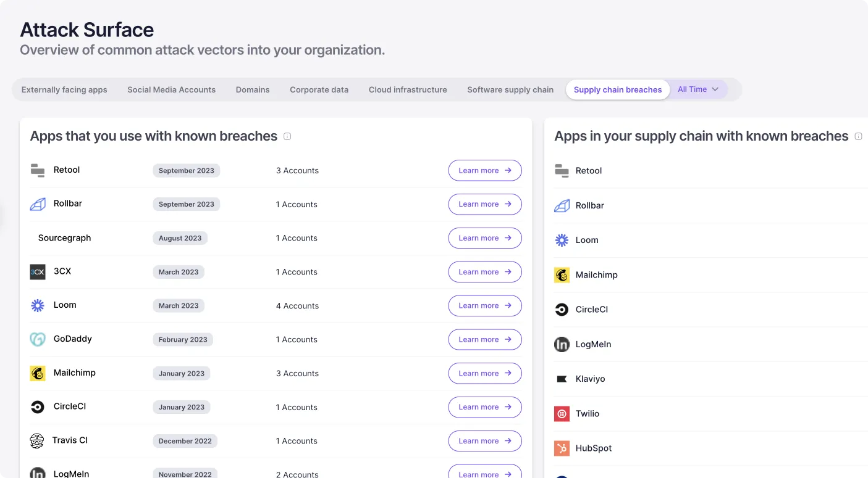Select the Cloud infrastructure tab

pyautogui.click(x=407, y=89)
